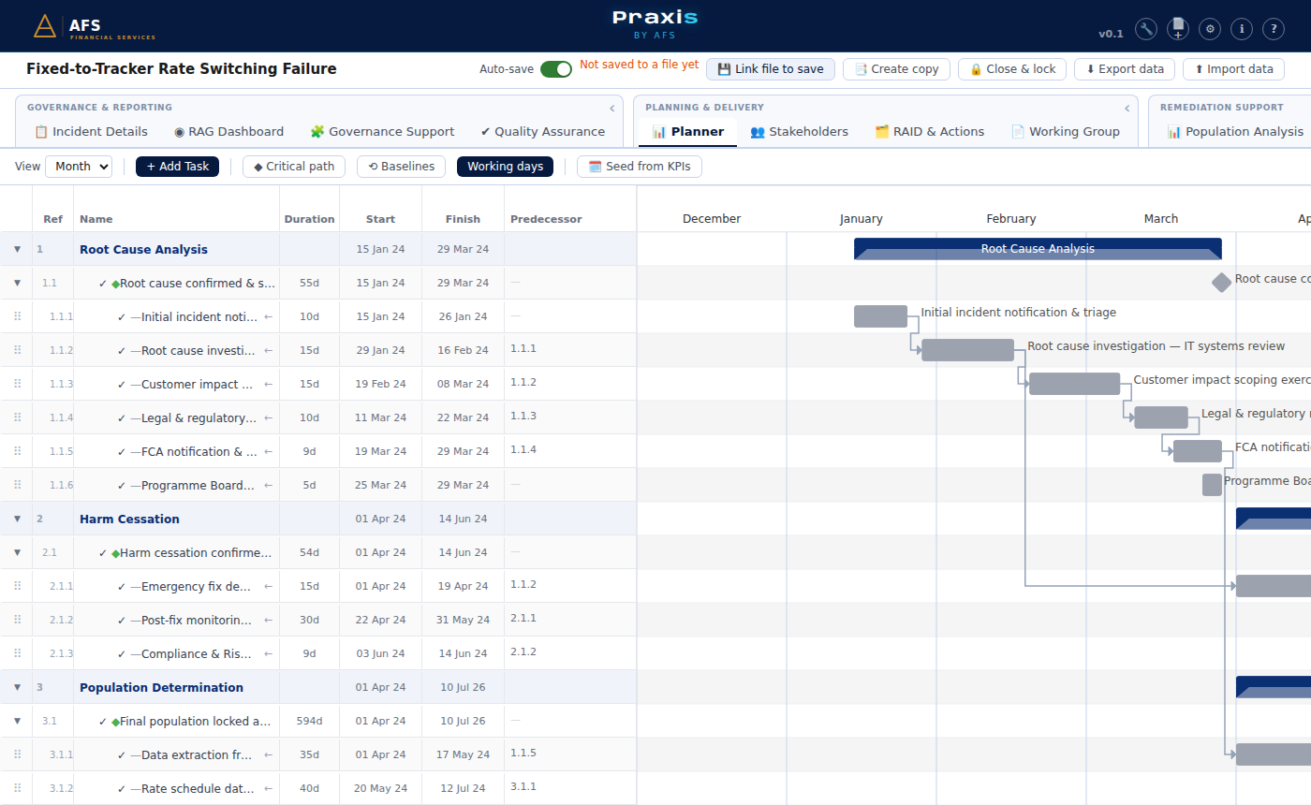Click outdent arrow on Compliance & Risk row

(269, 653)
